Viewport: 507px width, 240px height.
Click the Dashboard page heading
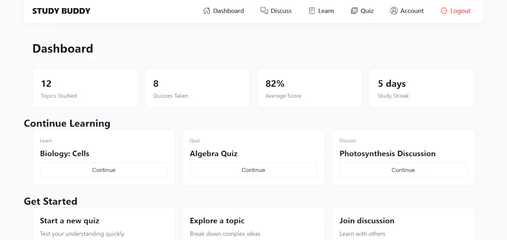coord(63,49)
